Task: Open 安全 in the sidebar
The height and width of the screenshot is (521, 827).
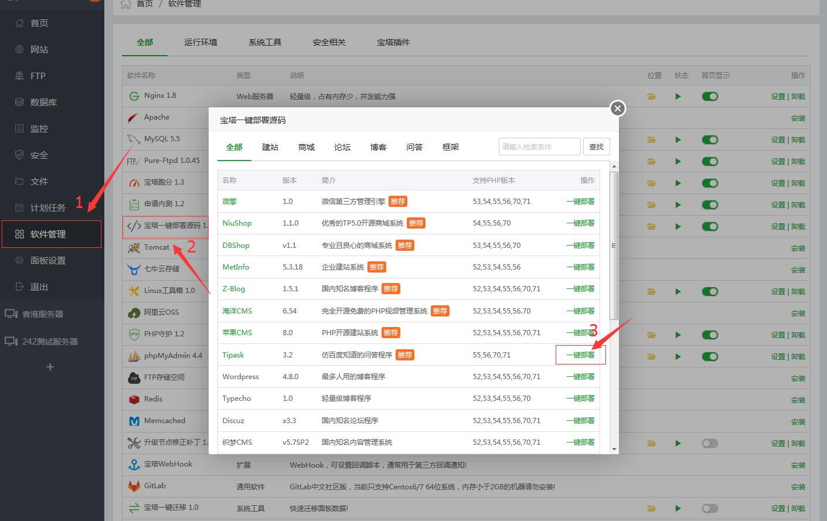Action: tap(39, 155)
